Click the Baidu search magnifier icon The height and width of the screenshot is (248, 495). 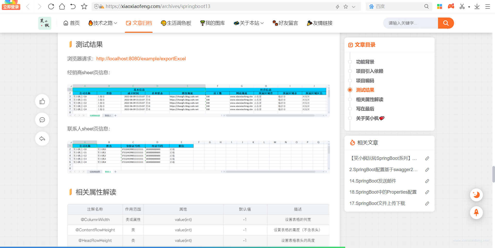click(x=426, y=6)
